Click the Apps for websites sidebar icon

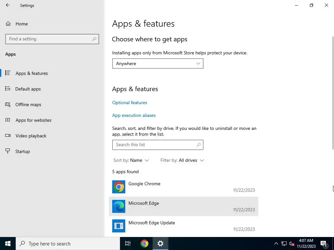8,120
